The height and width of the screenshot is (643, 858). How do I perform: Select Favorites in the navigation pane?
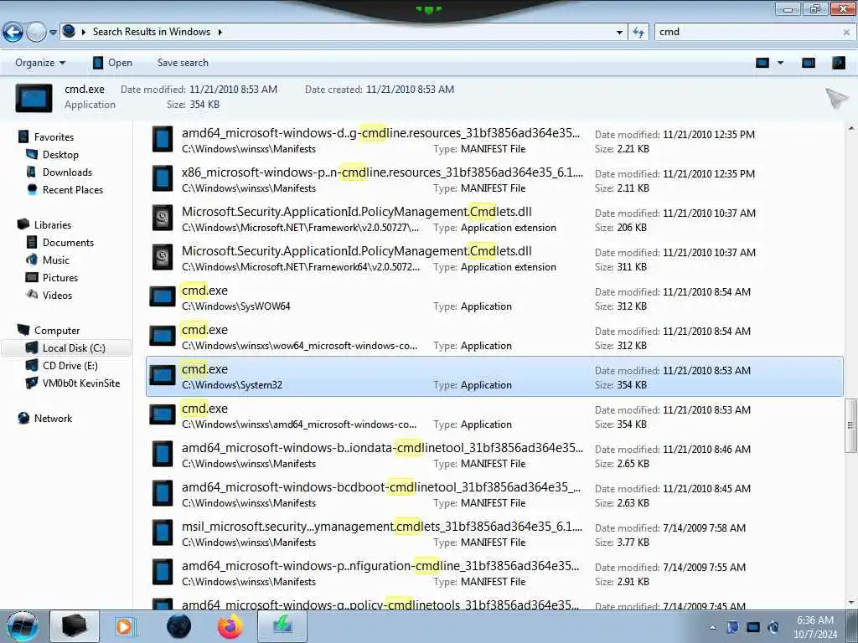click(x=54, y=137)
